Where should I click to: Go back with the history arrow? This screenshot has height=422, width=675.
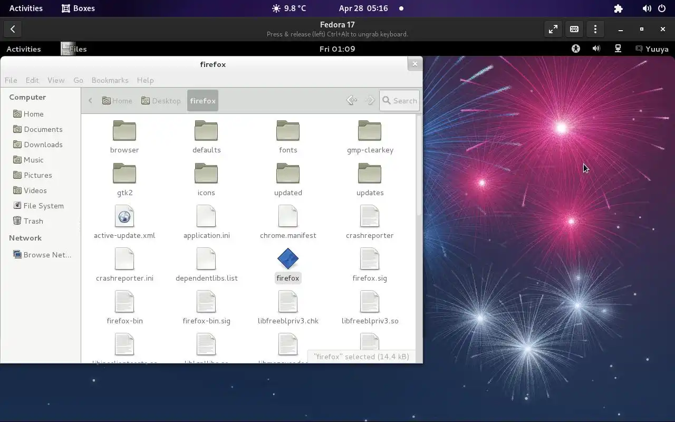352,100
